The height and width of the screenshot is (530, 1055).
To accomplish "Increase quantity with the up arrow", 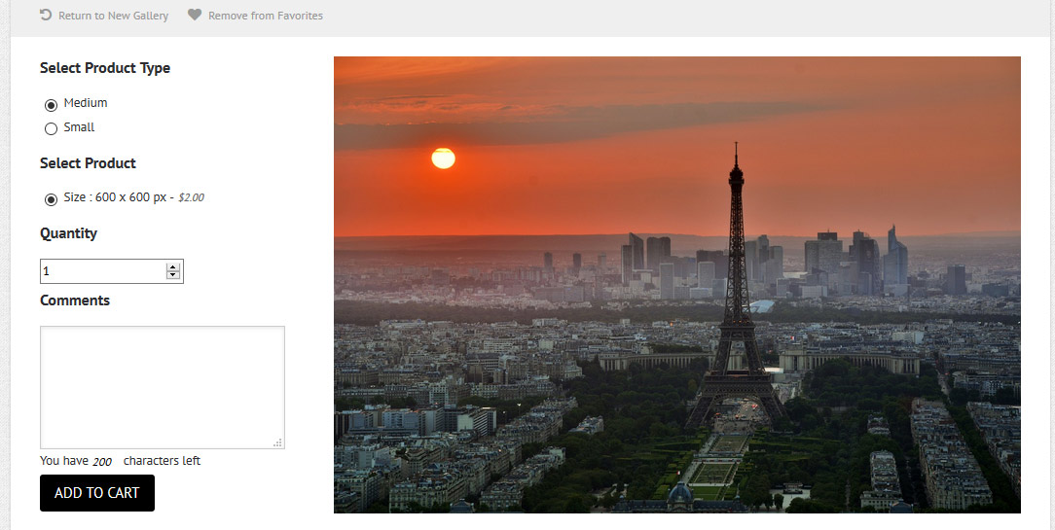I will coord(173,267).
